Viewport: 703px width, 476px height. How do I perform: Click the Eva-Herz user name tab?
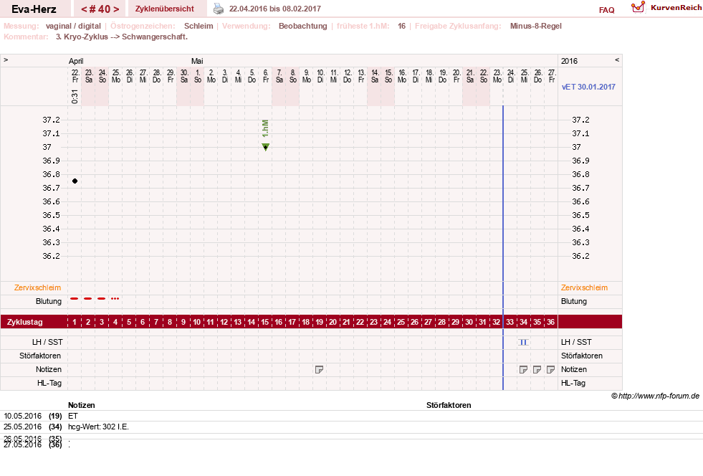34,9
